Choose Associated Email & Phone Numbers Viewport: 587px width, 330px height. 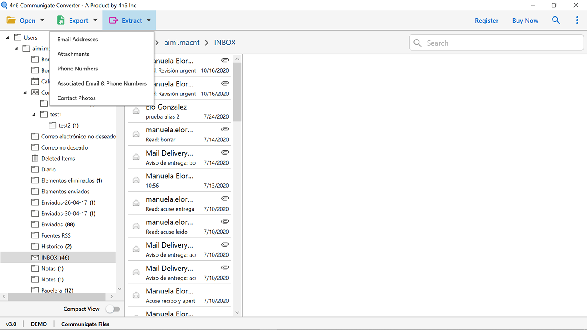tap(102, 83)
